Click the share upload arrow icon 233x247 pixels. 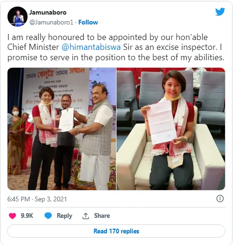(86, 216)
